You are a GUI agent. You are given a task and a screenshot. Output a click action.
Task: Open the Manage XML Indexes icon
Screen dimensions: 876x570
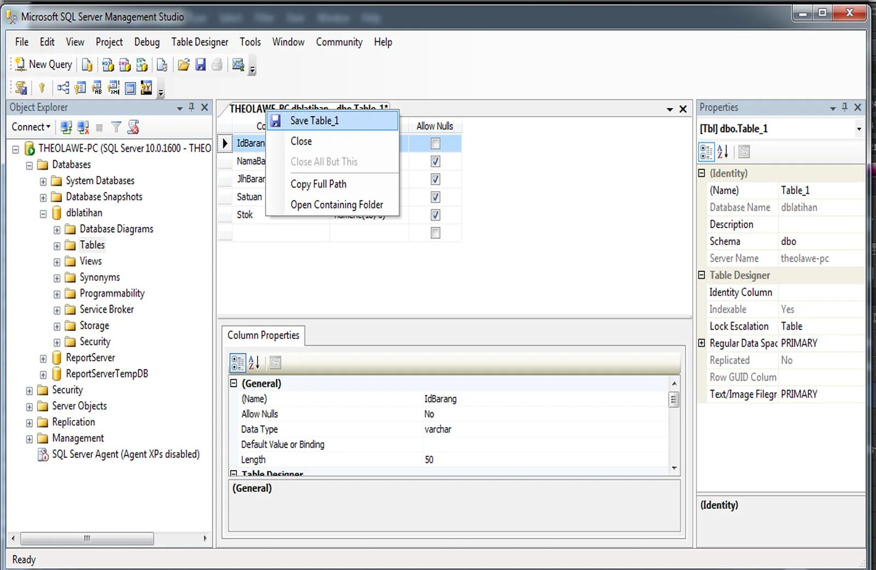(x=113, y=88)
